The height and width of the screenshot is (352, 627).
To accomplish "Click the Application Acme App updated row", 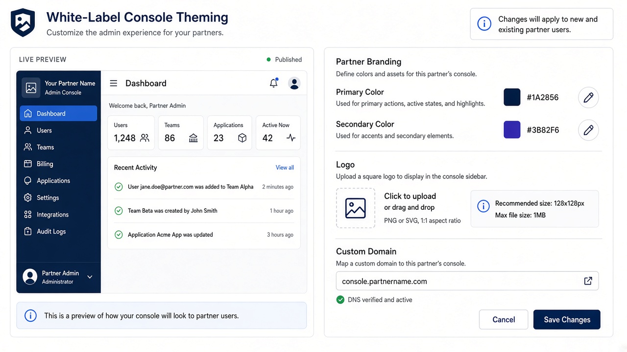I will [x=204, y=235].
